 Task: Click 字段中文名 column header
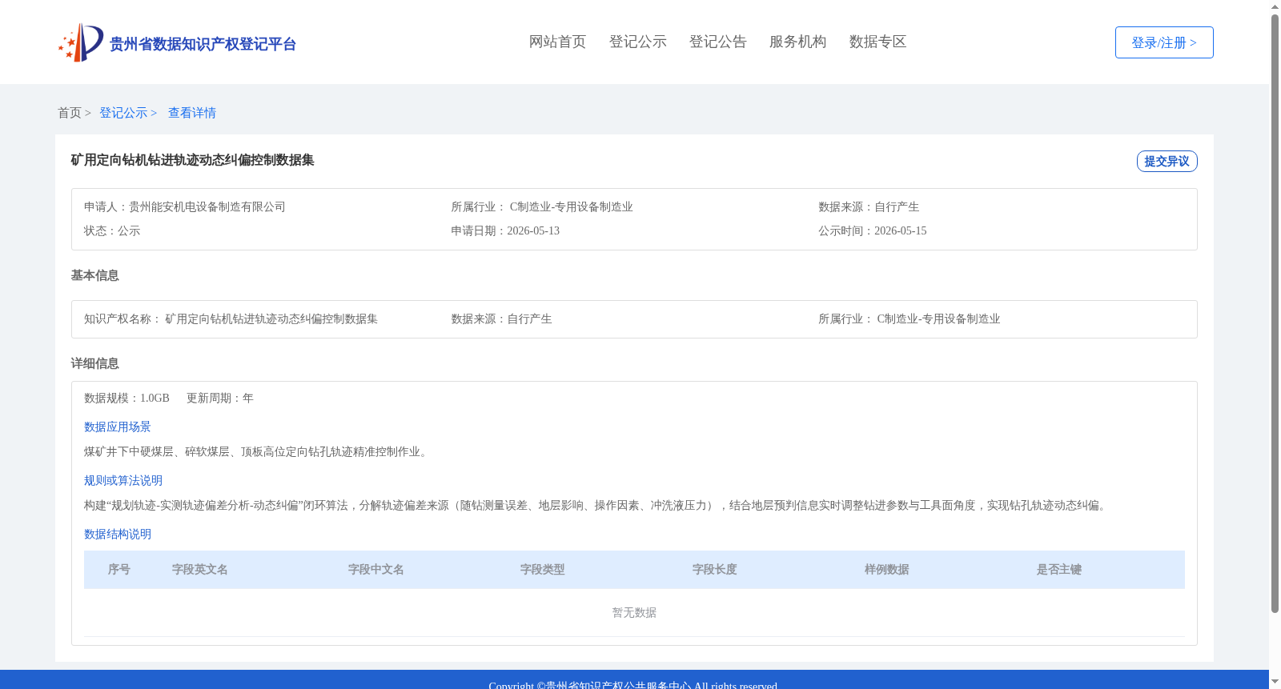(376, 569)
